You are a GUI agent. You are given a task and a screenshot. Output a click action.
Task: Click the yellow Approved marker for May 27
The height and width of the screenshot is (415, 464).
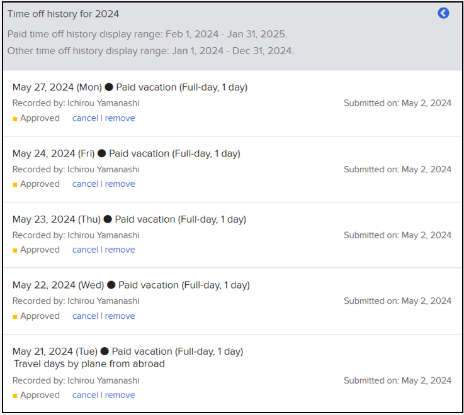tap(15, 119)
